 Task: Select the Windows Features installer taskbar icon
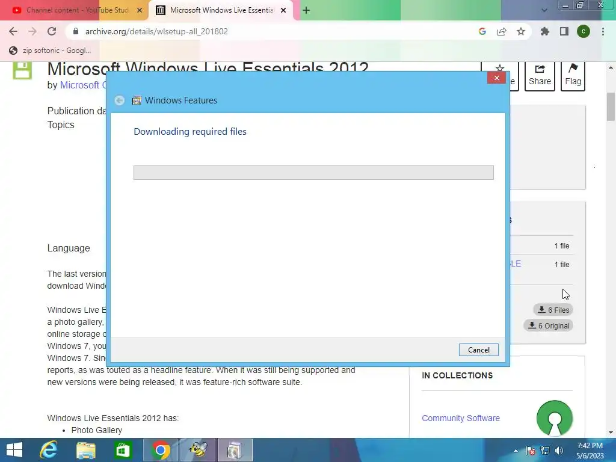[235, 450]
